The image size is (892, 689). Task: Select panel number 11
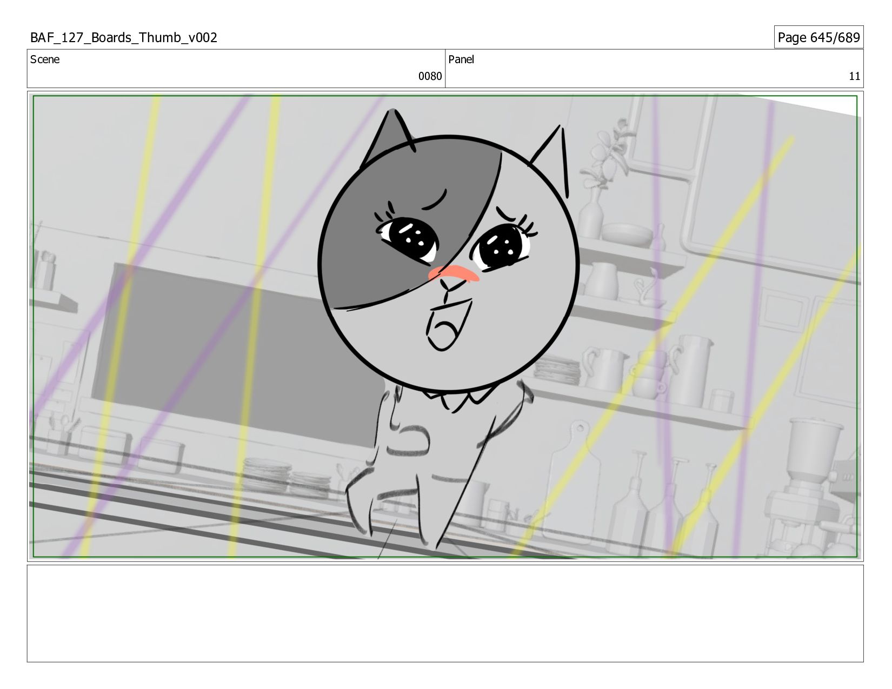pyautogui.click(x=854, y=76)
